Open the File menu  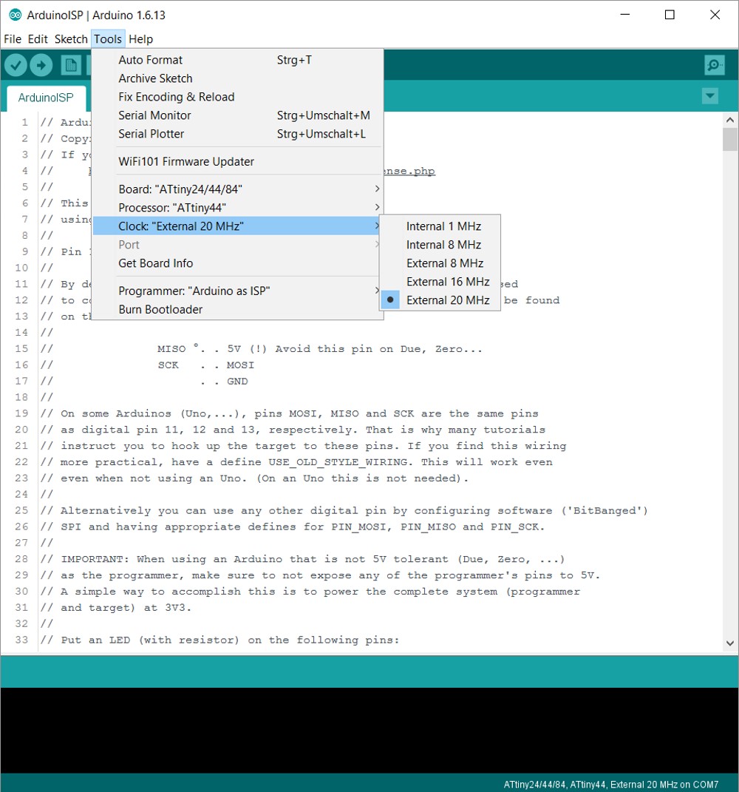click(x=13, y=39)
